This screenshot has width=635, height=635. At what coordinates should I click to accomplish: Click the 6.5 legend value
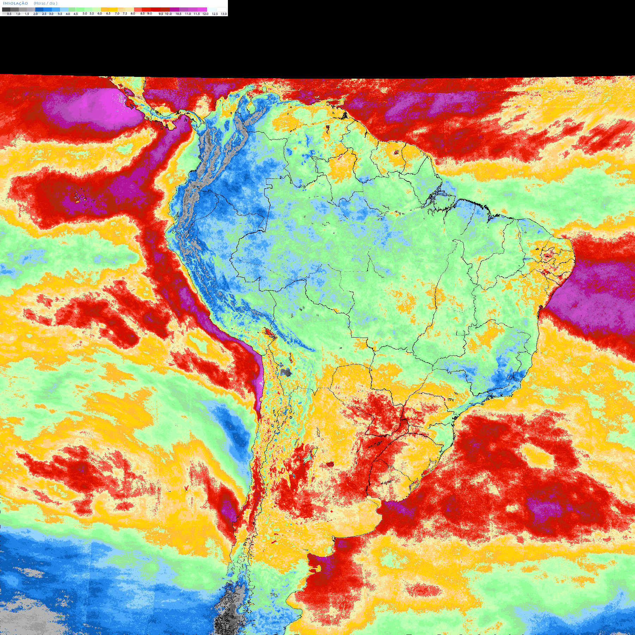coord(108,13)
